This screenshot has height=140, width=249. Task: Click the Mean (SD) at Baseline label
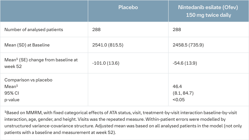click(27, 45)
